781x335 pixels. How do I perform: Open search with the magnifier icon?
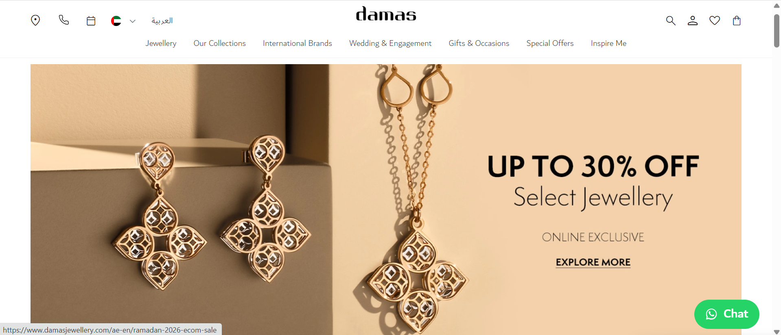click(x=670, y=20)
